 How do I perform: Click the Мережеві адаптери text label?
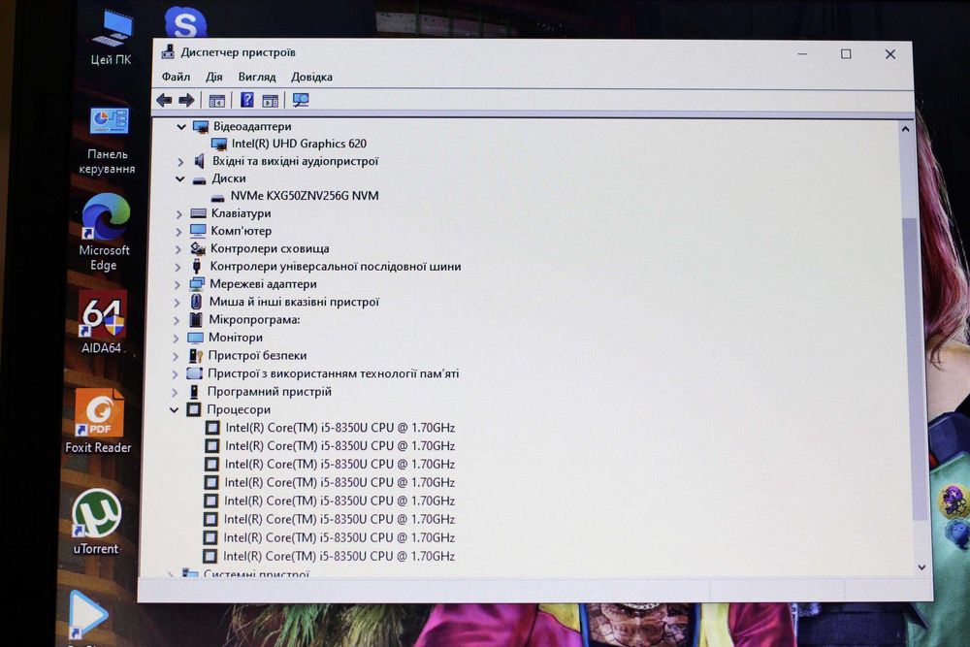[x=263, y=284]
